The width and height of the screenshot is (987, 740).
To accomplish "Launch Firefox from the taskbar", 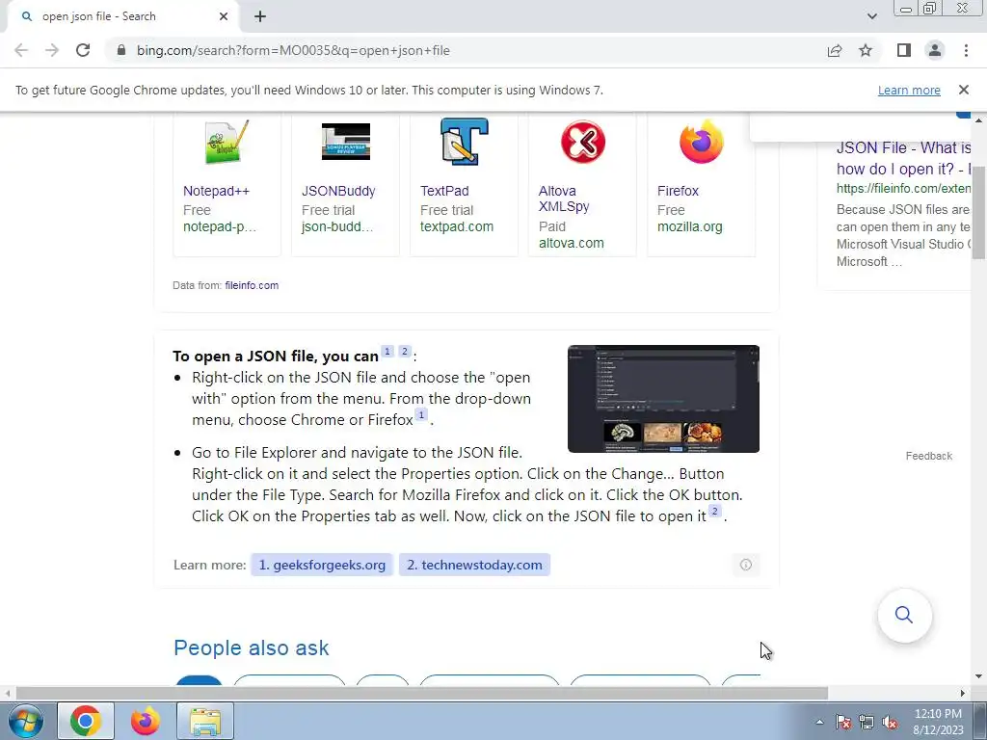I will point(146,721).
